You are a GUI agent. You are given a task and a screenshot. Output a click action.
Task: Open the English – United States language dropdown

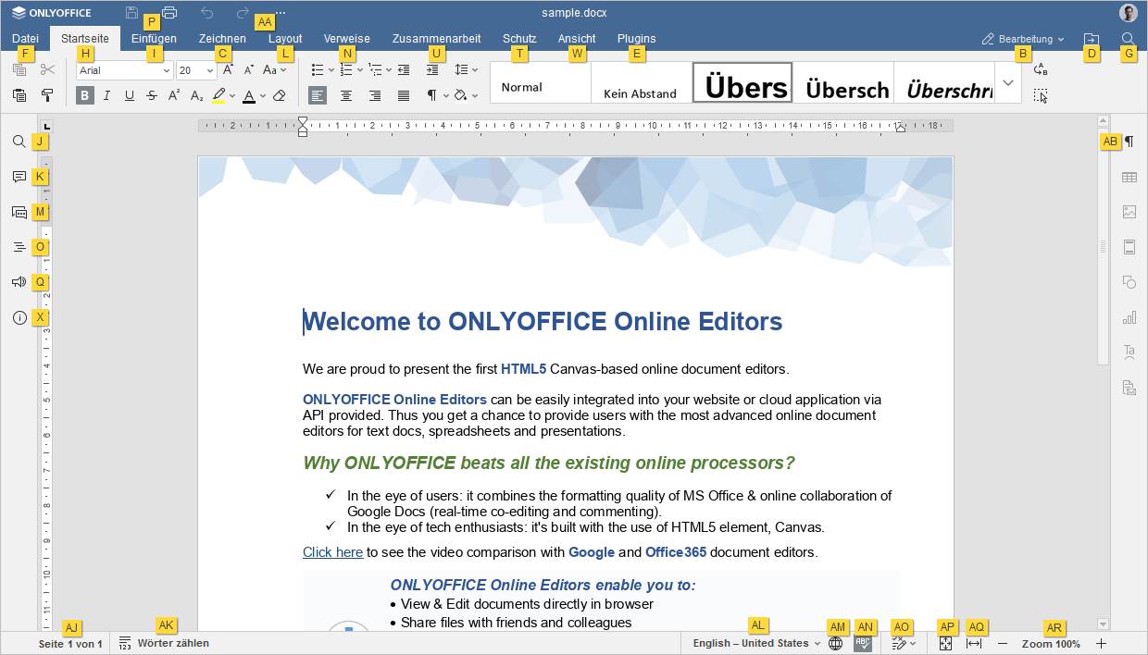click(x=756, y=644)
